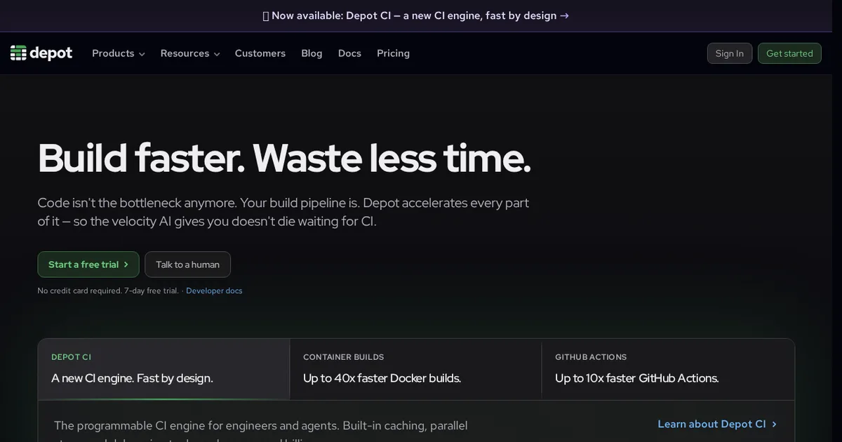Screen dimensions: 842x442
Task: View the Pricing page
Action: tap(393, 53)
